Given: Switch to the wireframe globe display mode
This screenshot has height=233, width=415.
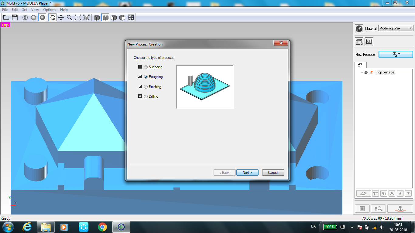Looking at the screenshot, I should [25, 18].
